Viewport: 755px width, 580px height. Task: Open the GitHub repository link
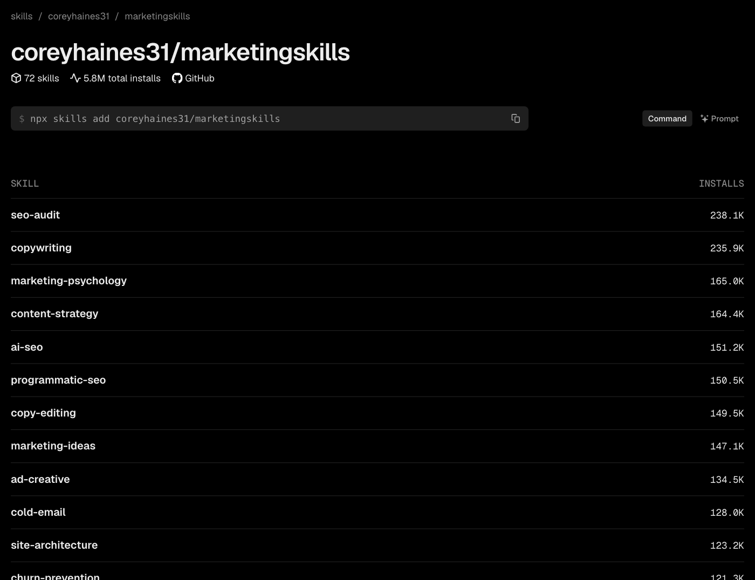[x=193, y=78]
